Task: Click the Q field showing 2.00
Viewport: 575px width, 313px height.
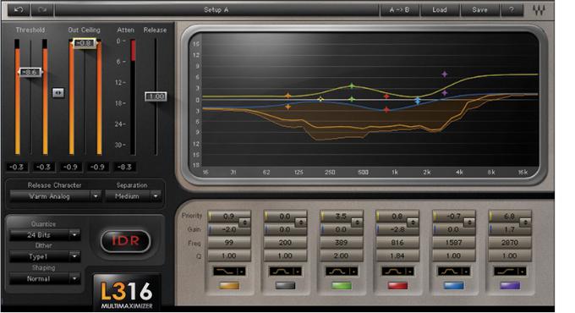Action: [342, 255]
